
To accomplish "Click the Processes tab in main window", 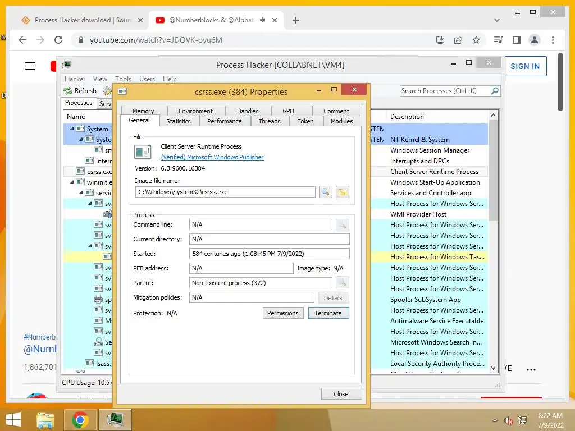I will tap(79, 103).
